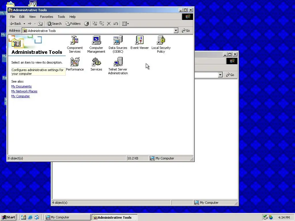This screenshot has height=221, width=295.
Task: Click Administrative Tools taskbar button
Action: 115,218
